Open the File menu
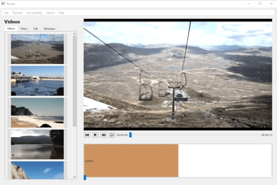This screenshot has height=185, width=277. click(6, 13)
